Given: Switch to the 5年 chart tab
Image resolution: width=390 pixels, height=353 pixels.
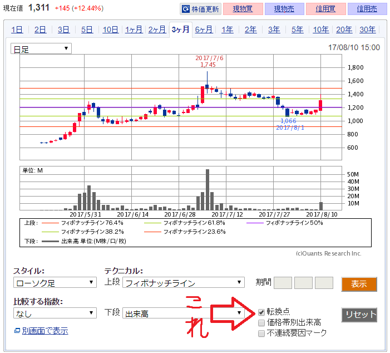Looking at the screenshot, I should pyautogui.click(x=297, y=30).
